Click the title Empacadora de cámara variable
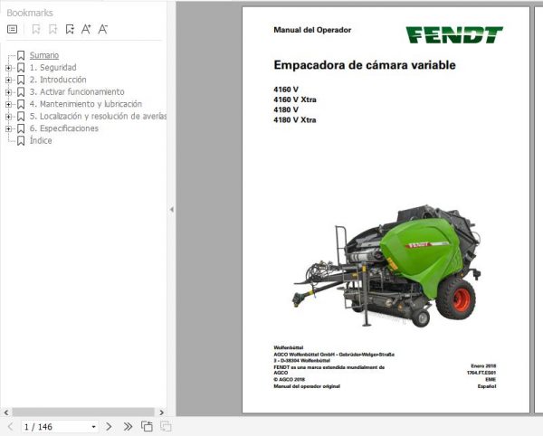543x436 pixels. coord(365,65)
